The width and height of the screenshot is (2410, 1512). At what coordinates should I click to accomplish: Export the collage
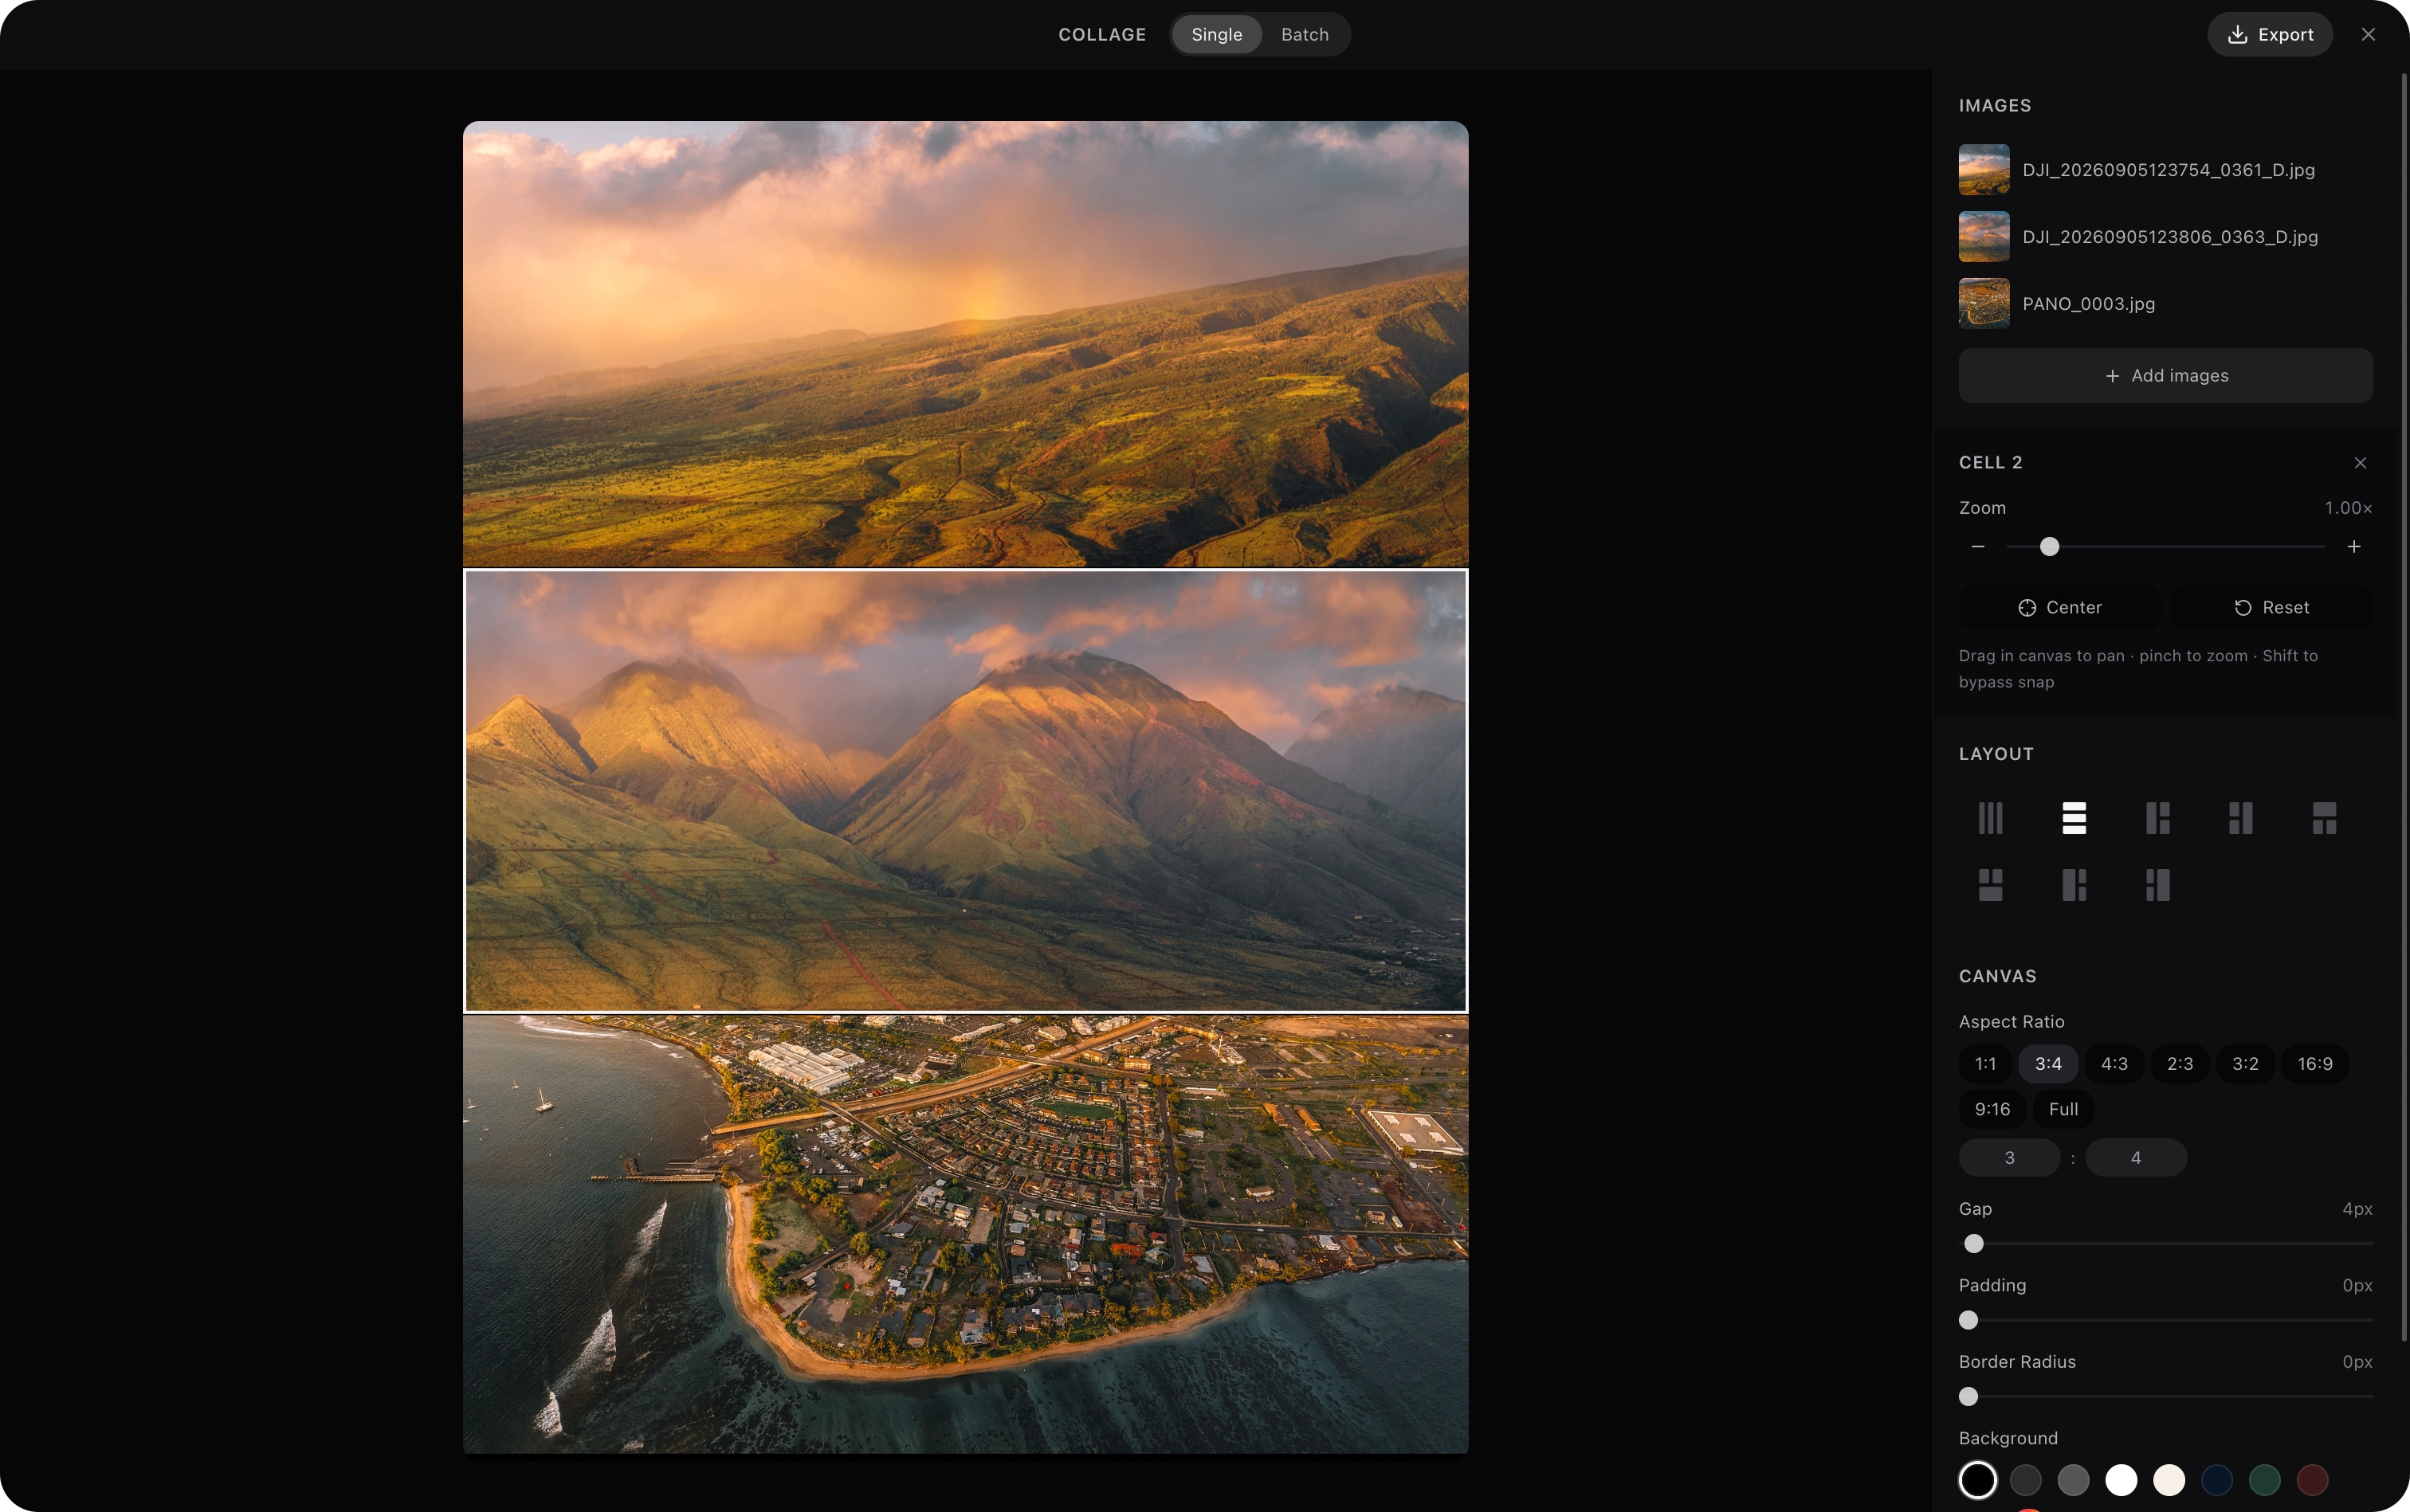tap(2270, 34)
